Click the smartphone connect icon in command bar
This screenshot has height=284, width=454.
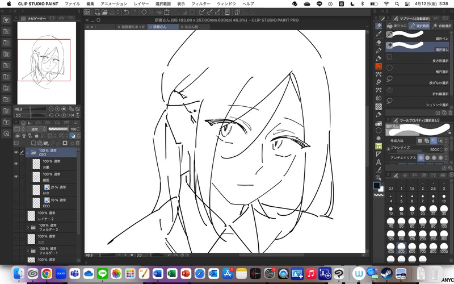(x=228, y=12)
